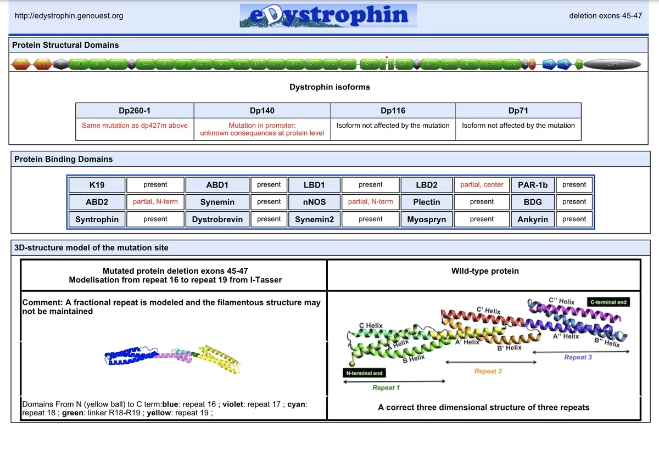Click the R11 repeat domain
659x451 pixels.
tap(276, 64)
